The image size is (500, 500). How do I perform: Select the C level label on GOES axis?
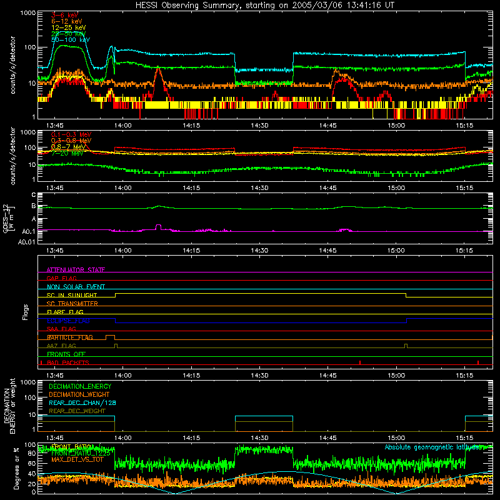34,195
